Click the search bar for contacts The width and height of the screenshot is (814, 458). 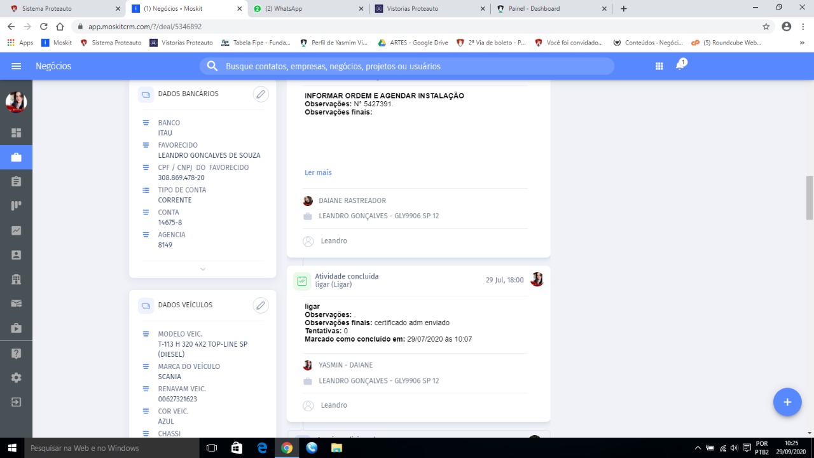[x=407, y=66]
